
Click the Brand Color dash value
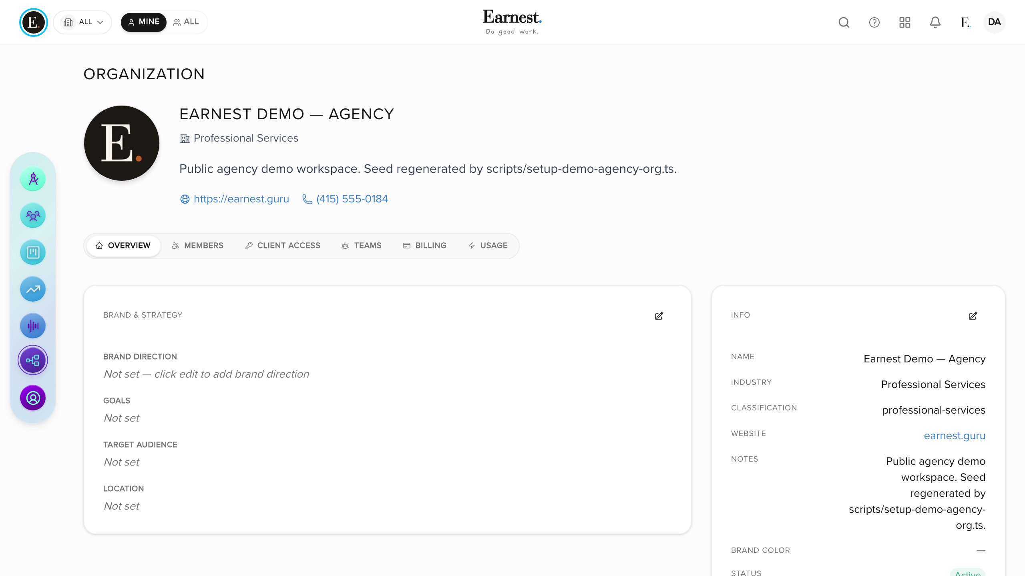click(x=981, y=551)
